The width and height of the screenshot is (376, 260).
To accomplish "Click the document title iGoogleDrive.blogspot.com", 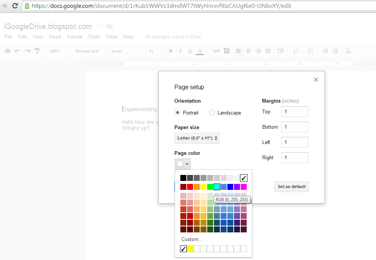I will (x=48, y=26).
